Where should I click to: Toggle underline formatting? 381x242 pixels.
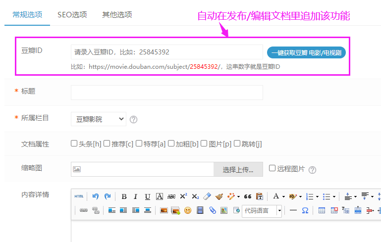point(148,196)
